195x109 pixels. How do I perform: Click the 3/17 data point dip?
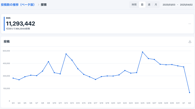96,79
